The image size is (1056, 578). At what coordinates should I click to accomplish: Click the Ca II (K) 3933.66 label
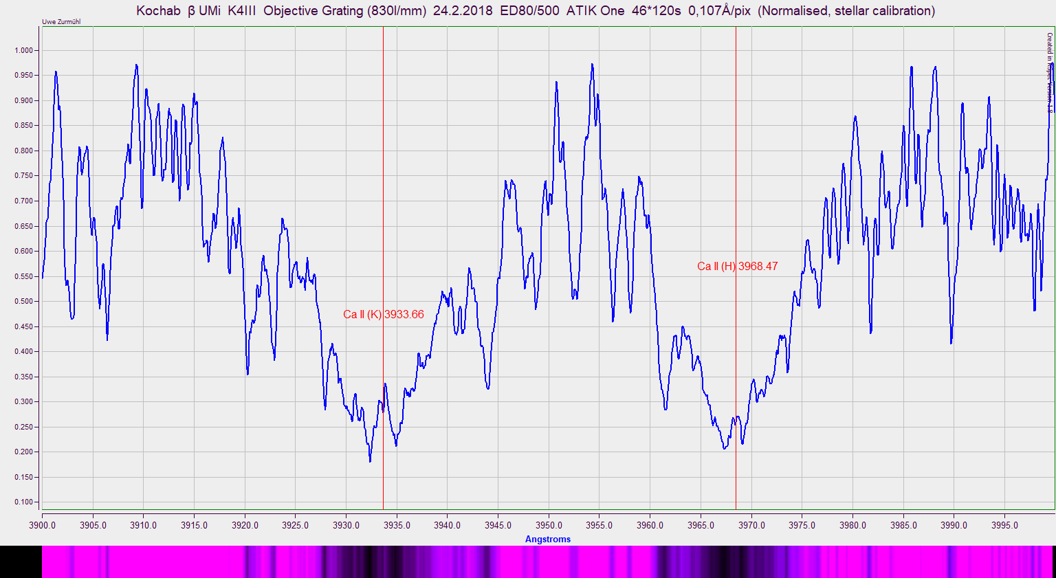[x=383, y=315]
